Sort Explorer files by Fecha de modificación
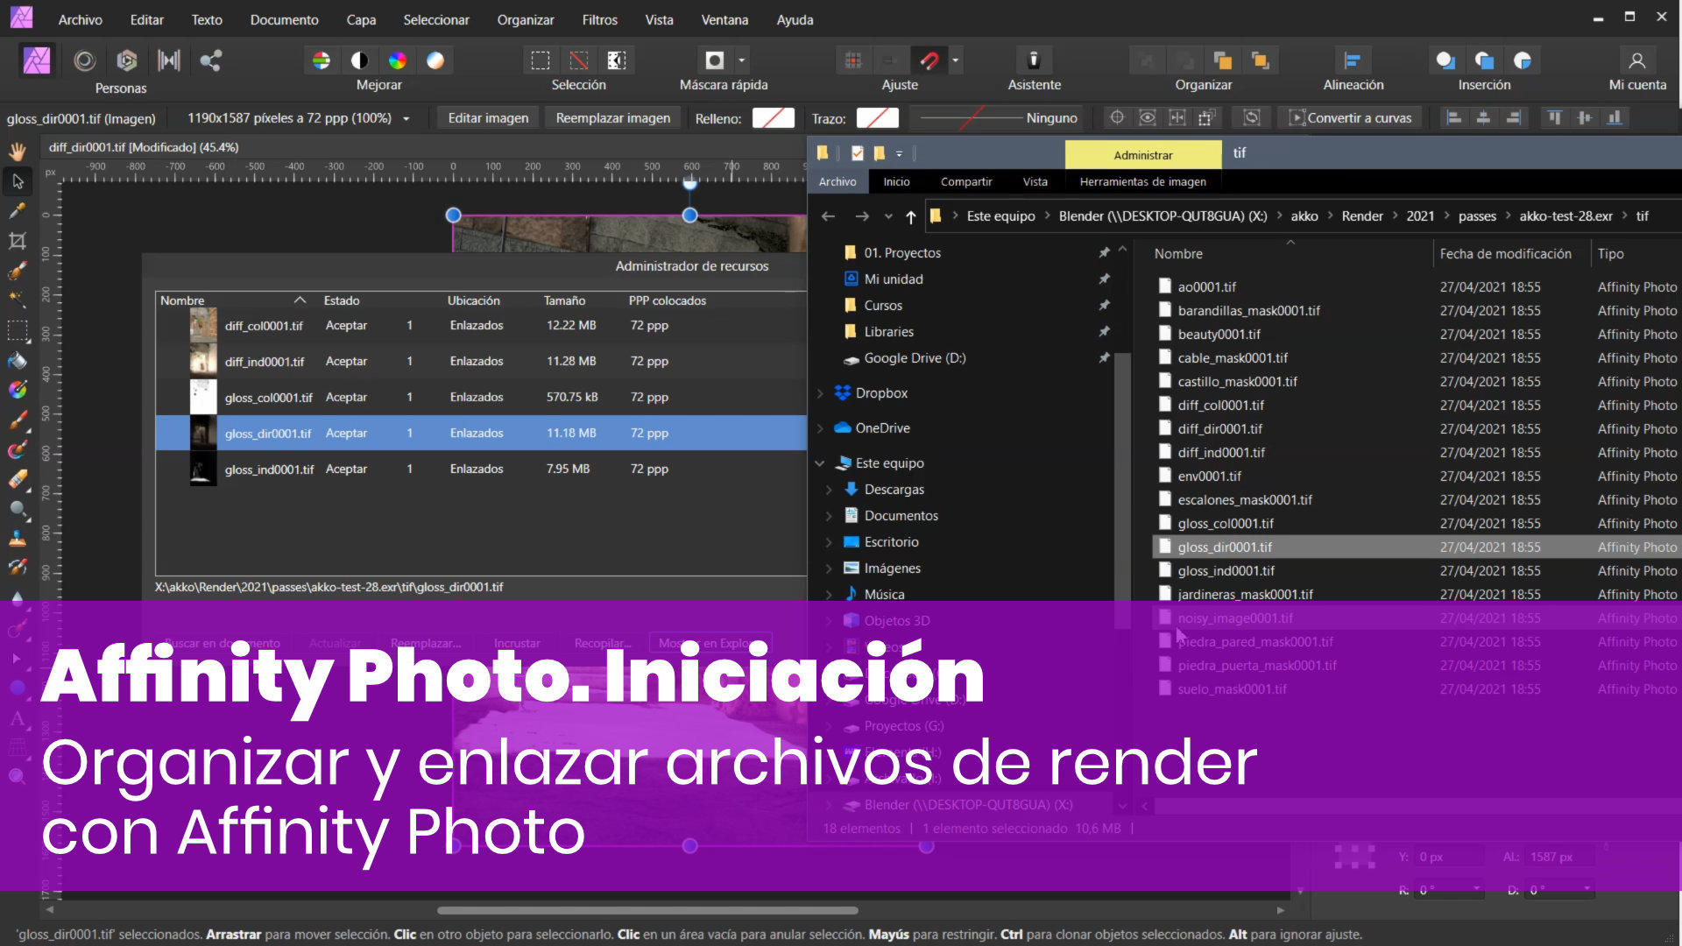 click(x=1505, y=253)
